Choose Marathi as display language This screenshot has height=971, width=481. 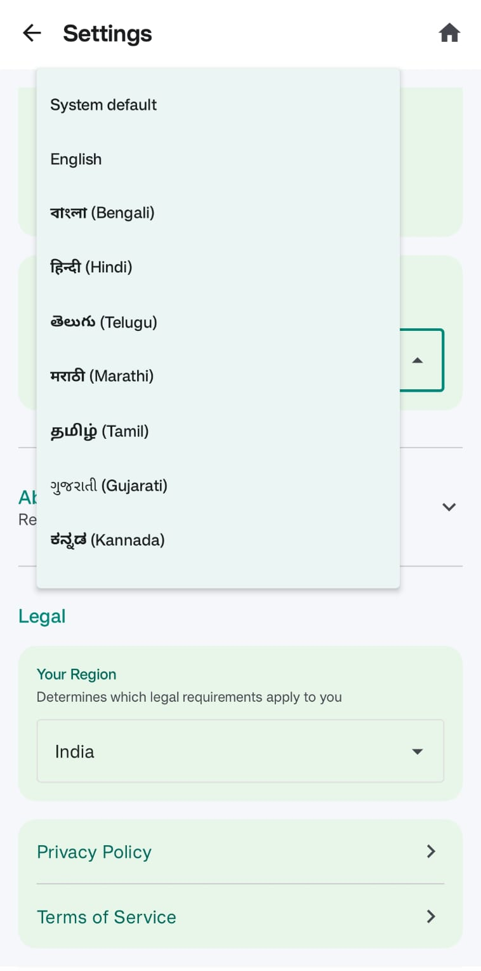(x=102, y=376)
